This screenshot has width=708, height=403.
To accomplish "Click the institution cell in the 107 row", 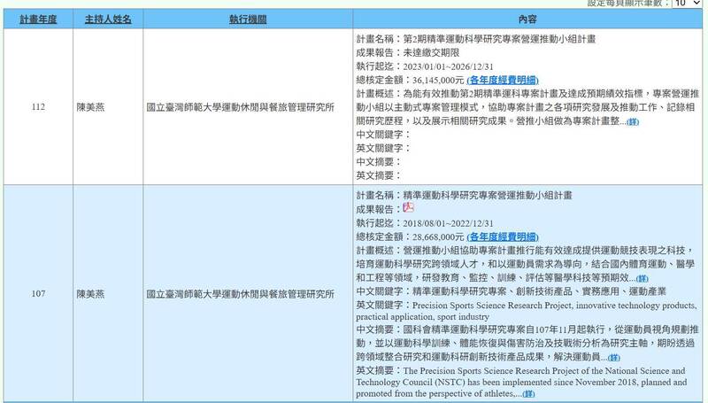I will 240,291.
